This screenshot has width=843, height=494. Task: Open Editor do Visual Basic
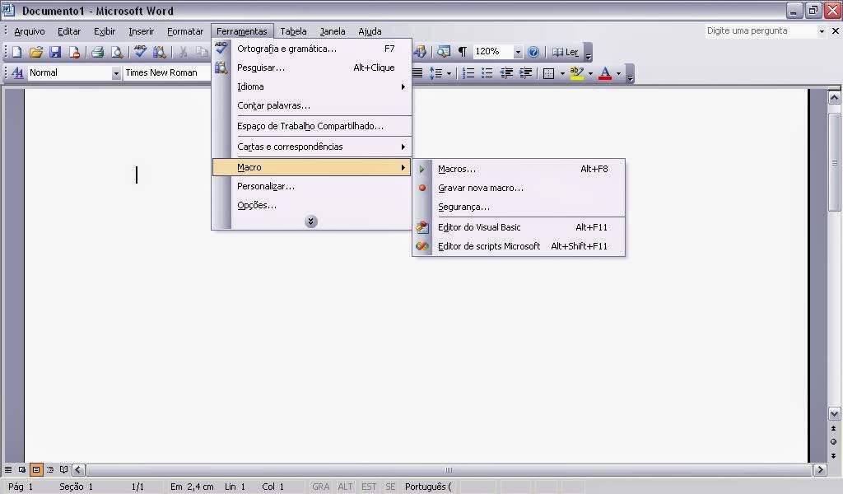pyautogui.click(x=519, y=227)
